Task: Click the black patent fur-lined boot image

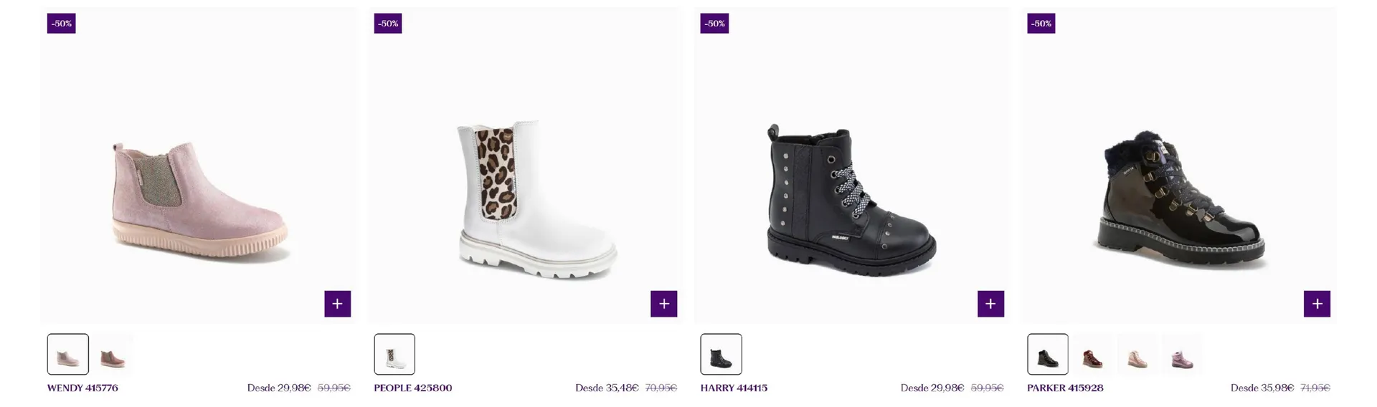Action: [x=1180, y=201]
